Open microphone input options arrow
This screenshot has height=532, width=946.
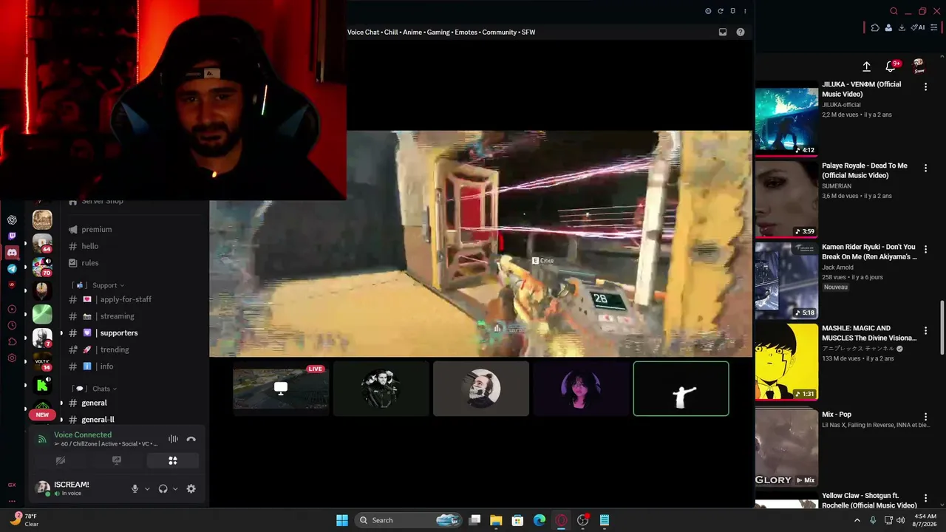click(x=147, y=488)
